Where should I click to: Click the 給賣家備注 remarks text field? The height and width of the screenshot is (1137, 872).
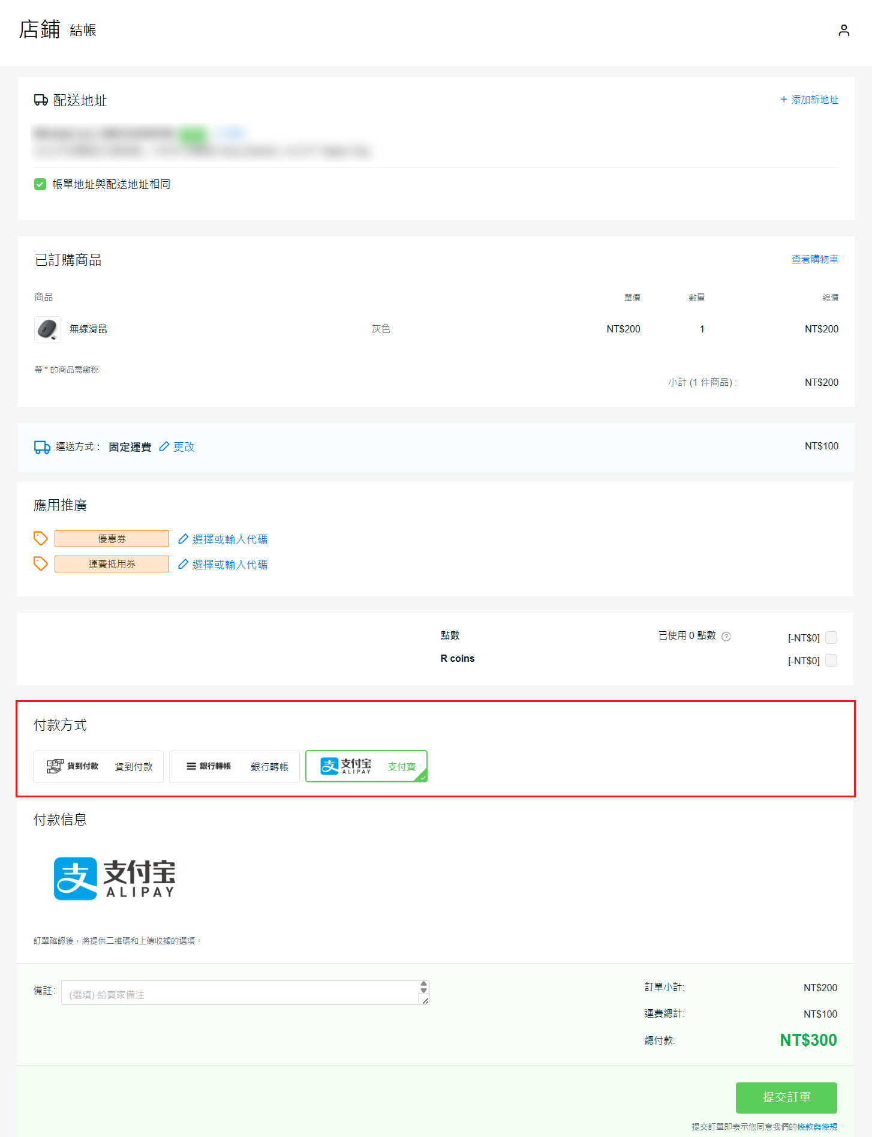(240, 994)
